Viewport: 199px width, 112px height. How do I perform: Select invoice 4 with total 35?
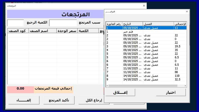[x=146, y=50]
